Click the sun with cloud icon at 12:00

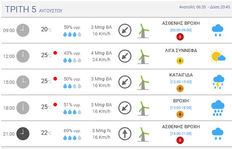217,56
